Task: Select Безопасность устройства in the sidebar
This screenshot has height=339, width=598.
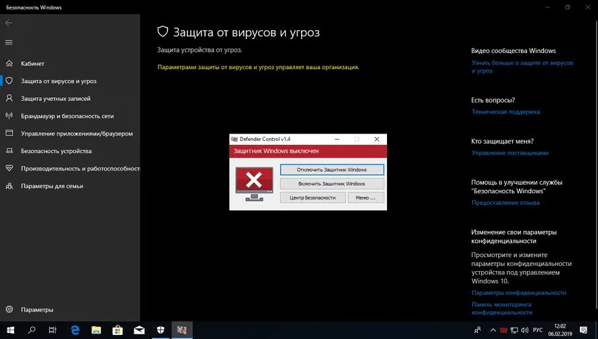Action: pyautogui.click(x=56, y=151)
